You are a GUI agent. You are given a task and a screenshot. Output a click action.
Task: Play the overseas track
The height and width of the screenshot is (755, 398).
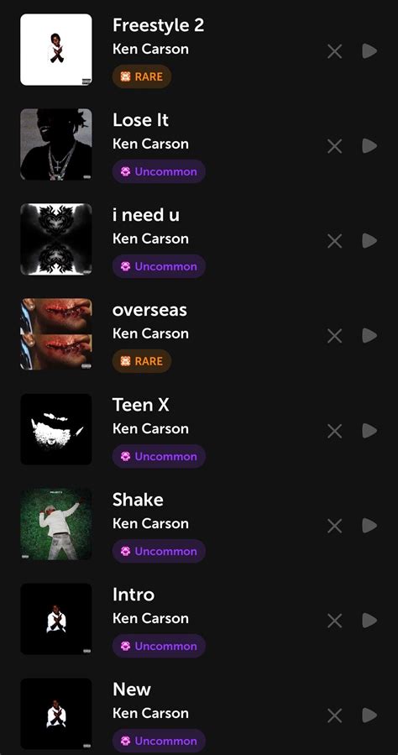369,336
